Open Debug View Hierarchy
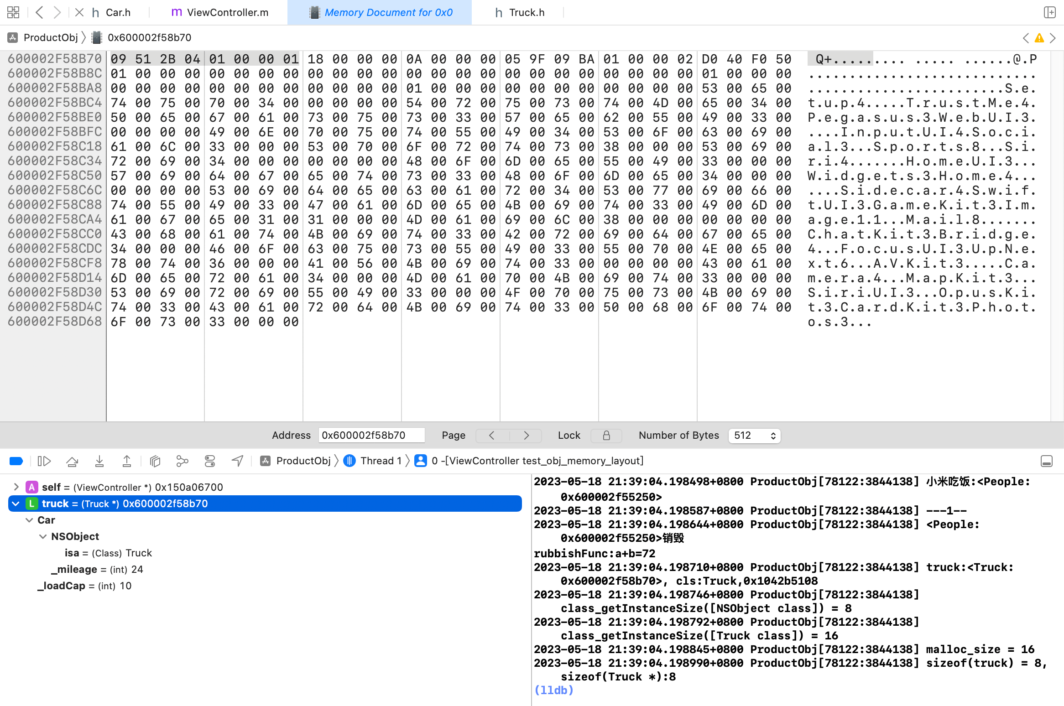Screen dimensions: 1064x706 point(155,461)
